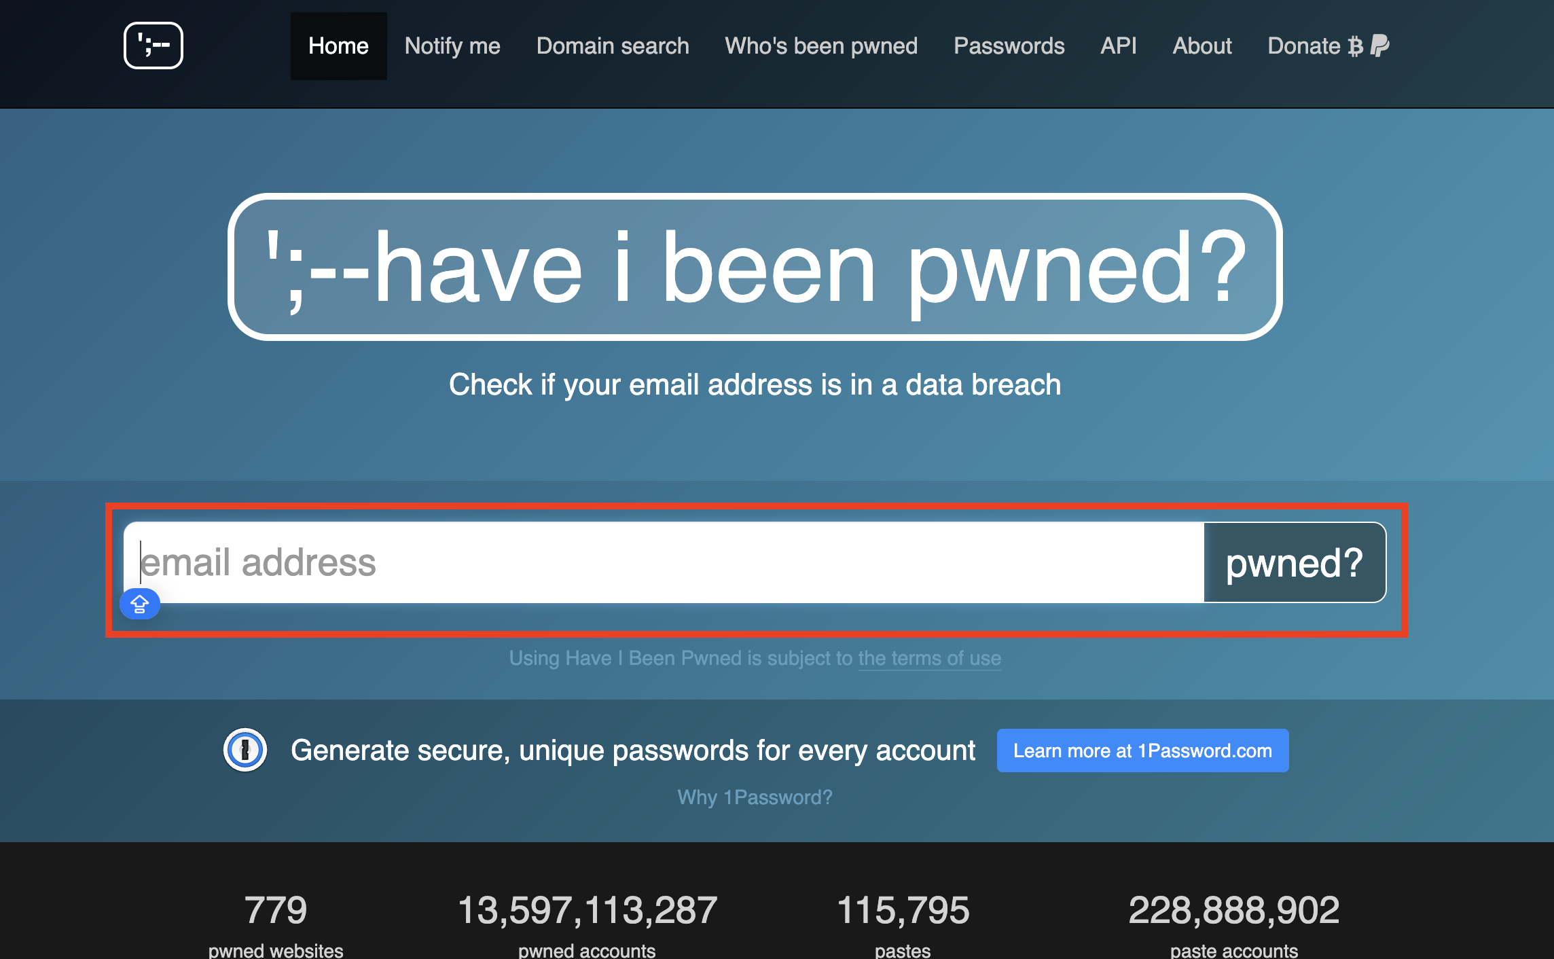1554x959 pixels.
Task: Click the PayPal icon next to Donate
Action: [1379, 46]
